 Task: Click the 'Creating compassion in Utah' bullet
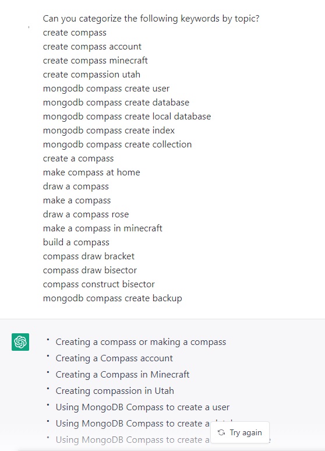click(115, 391)
